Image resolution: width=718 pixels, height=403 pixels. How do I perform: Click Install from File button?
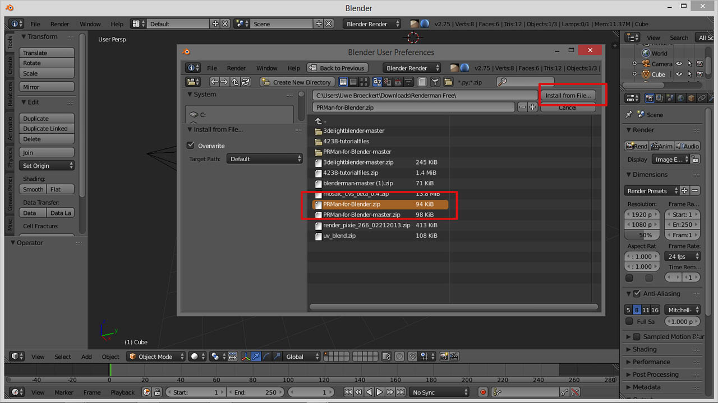click(x=568, y=95)
